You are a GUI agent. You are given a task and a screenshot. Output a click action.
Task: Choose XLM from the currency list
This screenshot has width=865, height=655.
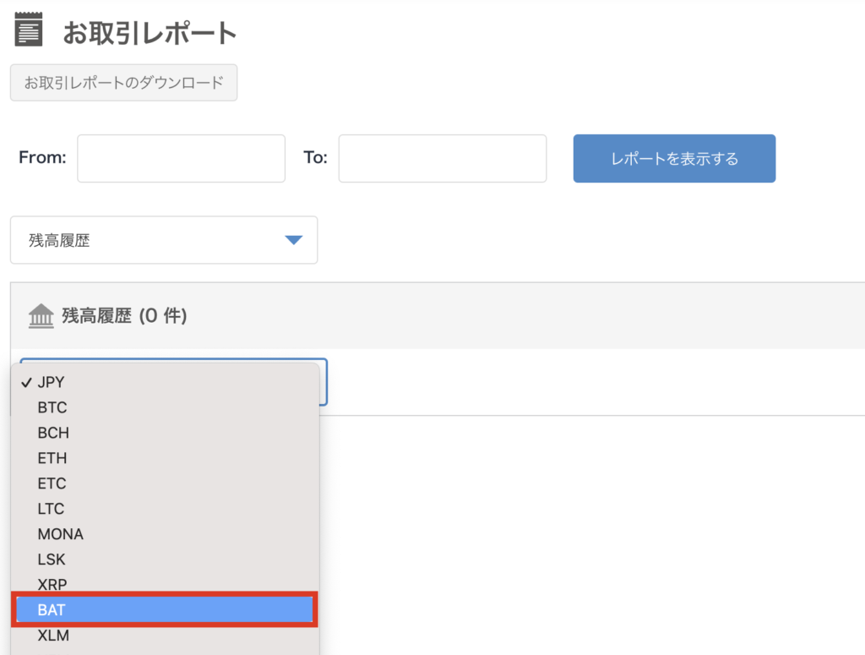165,636
